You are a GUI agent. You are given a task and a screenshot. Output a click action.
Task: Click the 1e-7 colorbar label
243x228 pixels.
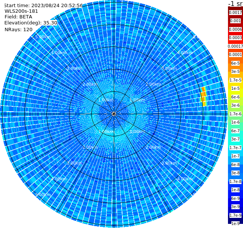point(235,156)
